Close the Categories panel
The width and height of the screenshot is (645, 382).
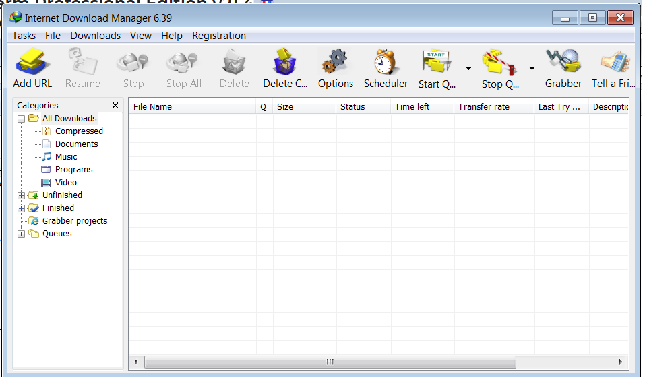tap(115, 106)
